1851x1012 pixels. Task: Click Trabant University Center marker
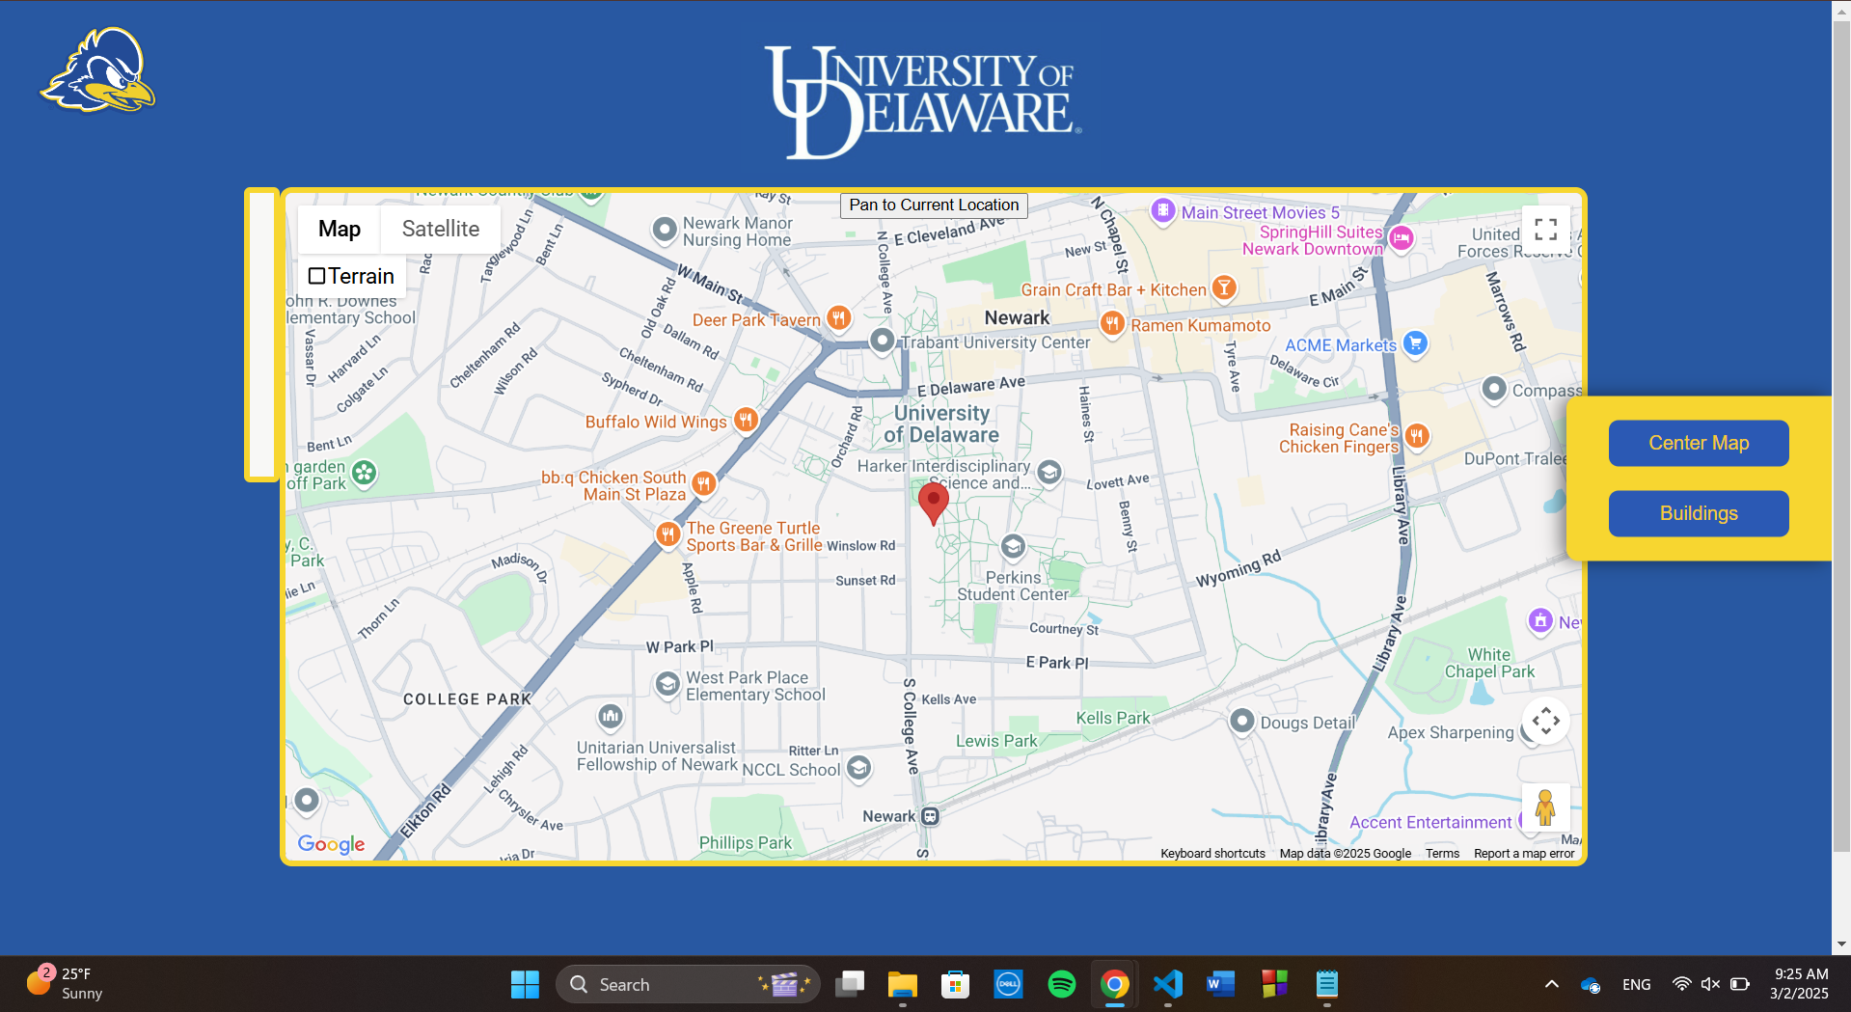point(882,341)
